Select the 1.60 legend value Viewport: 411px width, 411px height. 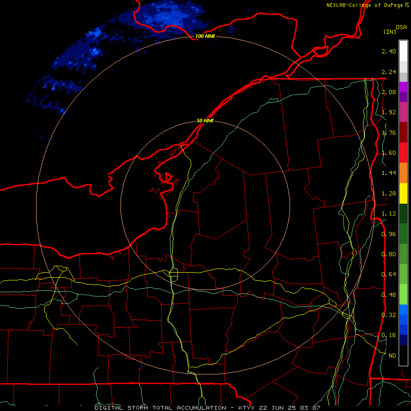pos(389,153)
